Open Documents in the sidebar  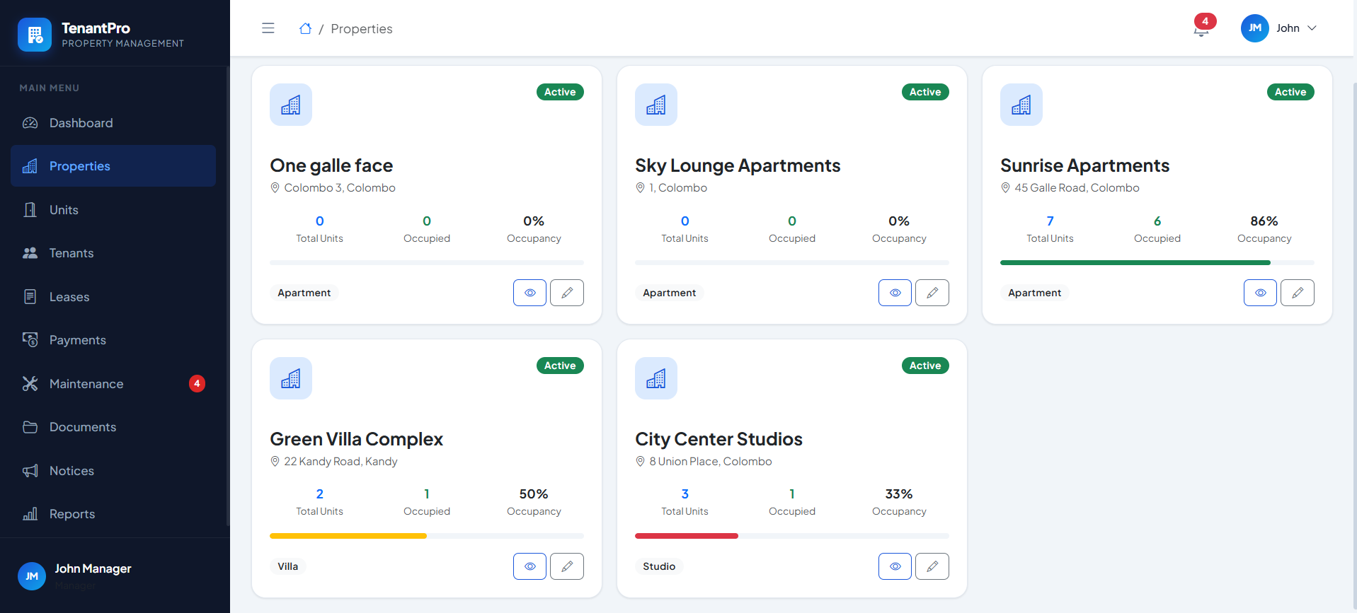click(113, 427)
